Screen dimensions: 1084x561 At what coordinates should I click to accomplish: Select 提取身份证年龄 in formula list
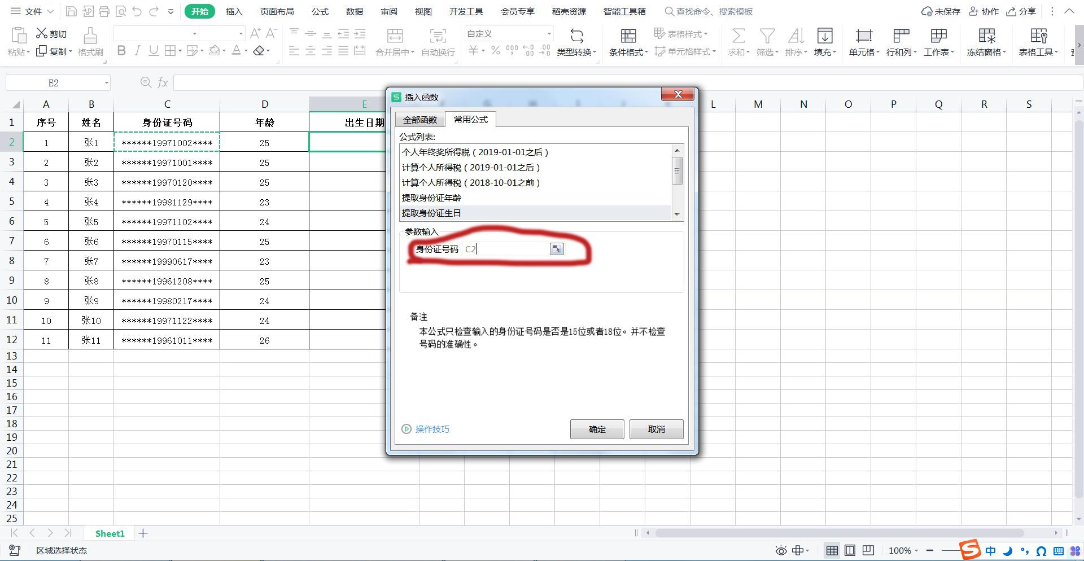tap(535, 198)
